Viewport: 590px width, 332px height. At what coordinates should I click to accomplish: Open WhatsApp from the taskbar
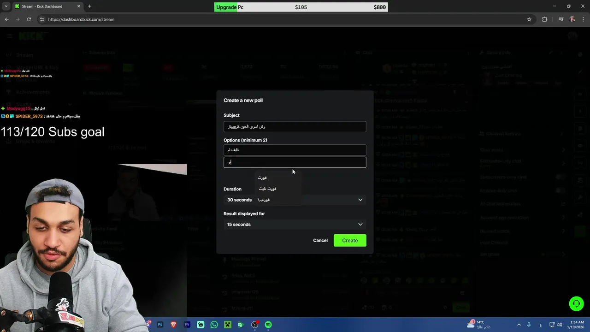point(214,325)
